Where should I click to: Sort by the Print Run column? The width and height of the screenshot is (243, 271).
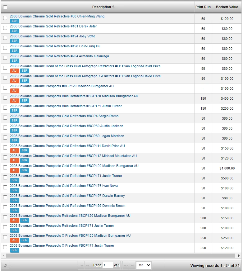[x=203, y=7]
